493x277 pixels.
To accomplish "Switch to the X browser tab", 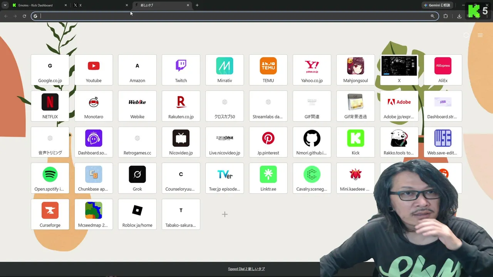I will [x=101, y=5].
